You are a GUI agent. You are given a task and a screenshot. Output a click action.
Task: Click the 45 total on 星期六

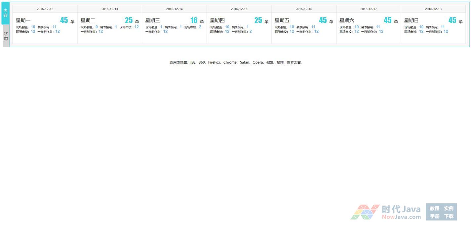tap(387, 20)
